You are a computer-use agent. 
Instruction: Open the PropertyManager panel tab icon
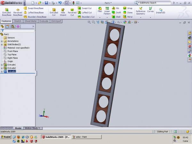tap(7, 26)
